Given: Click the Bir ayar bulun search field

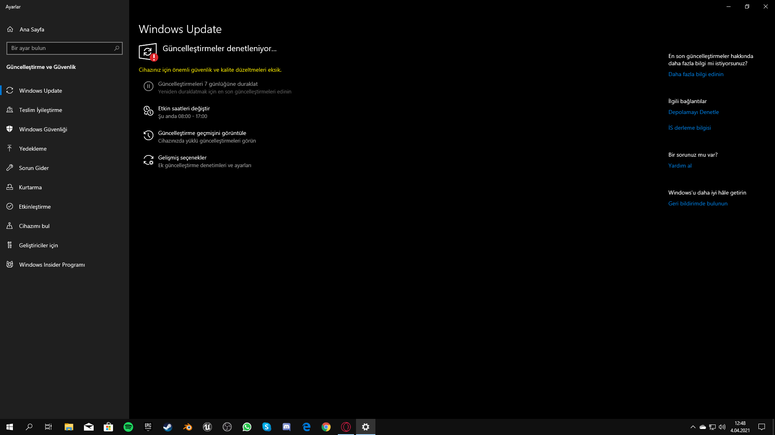Looking at the screenshot, I should pyautogui.click(x=60, y=48).
